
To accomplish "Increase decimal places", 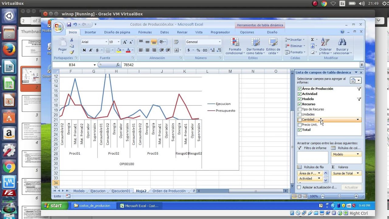I will point(212,50).
